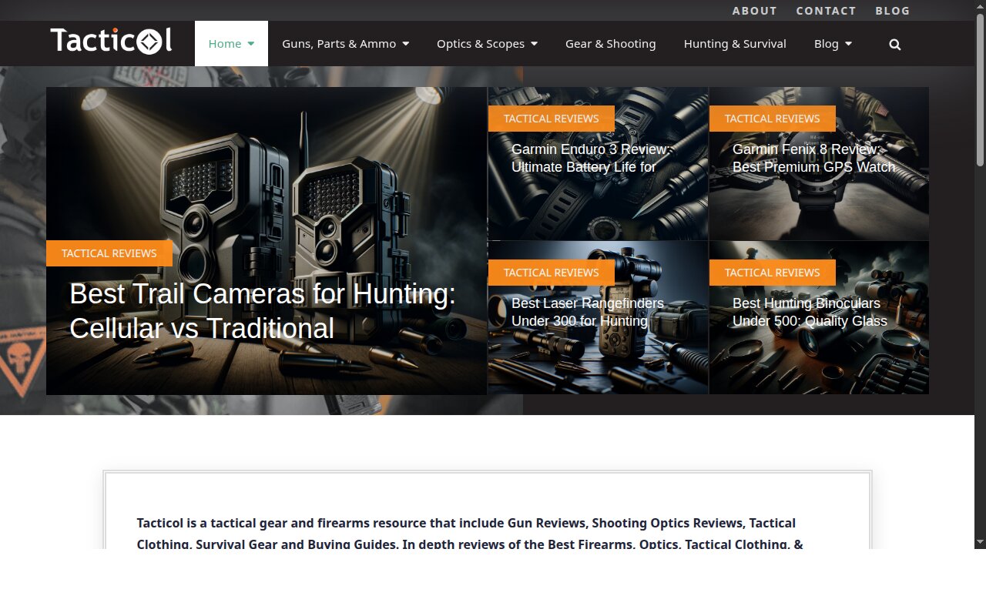Read the Garmin Enduro 3 Review
This screenshot has width=986, height=616.
coord(590,158)
